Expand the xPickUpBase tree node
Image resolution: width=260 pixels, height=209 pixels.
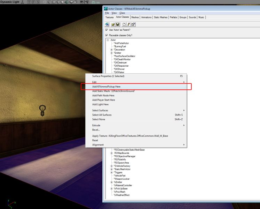click(112, 188)
